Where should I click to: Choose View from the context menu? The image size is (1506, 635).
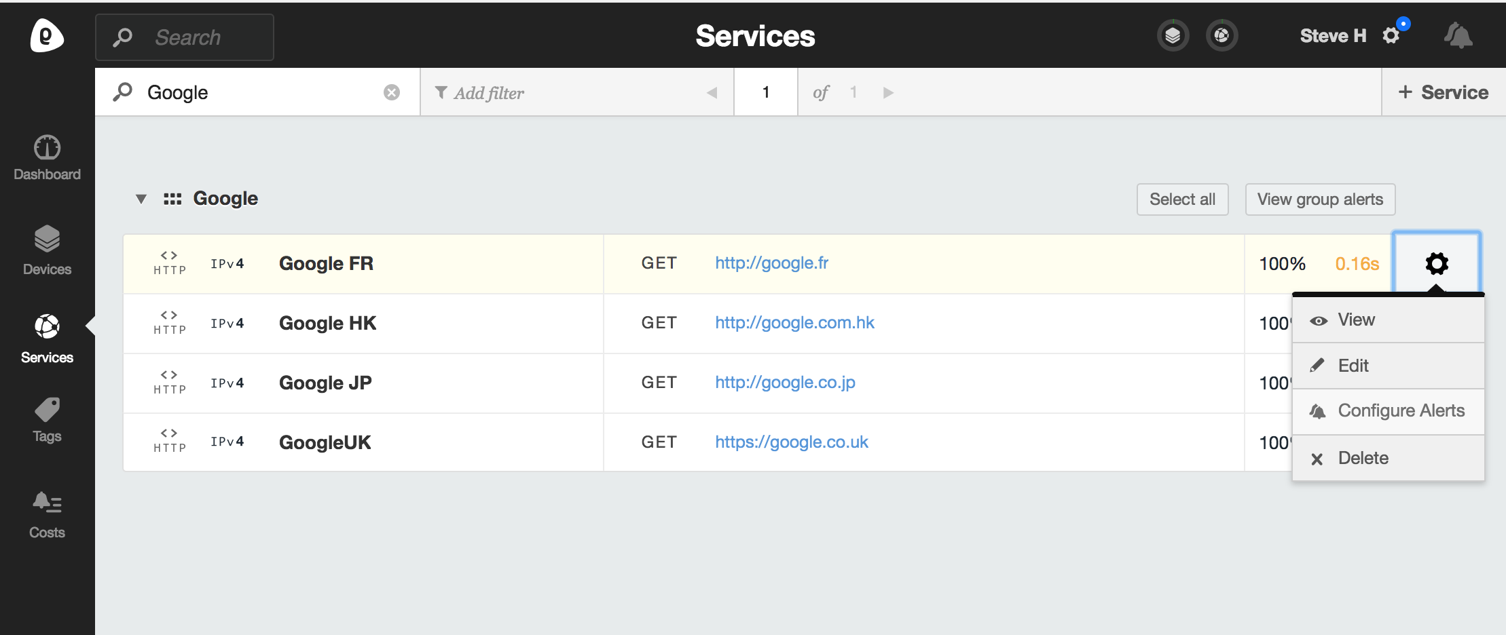[1356, 320]
